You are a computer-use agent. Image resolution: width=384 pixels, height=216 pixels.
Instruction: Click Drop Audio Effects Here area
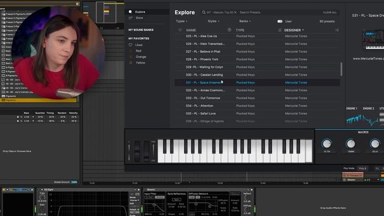click(332, 208)
